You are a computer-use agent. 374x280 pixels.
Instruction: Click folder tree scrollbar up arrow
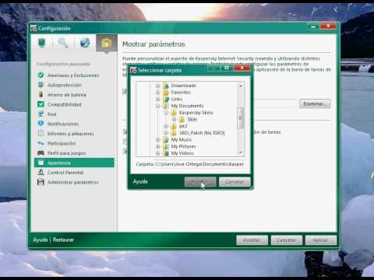241,86
